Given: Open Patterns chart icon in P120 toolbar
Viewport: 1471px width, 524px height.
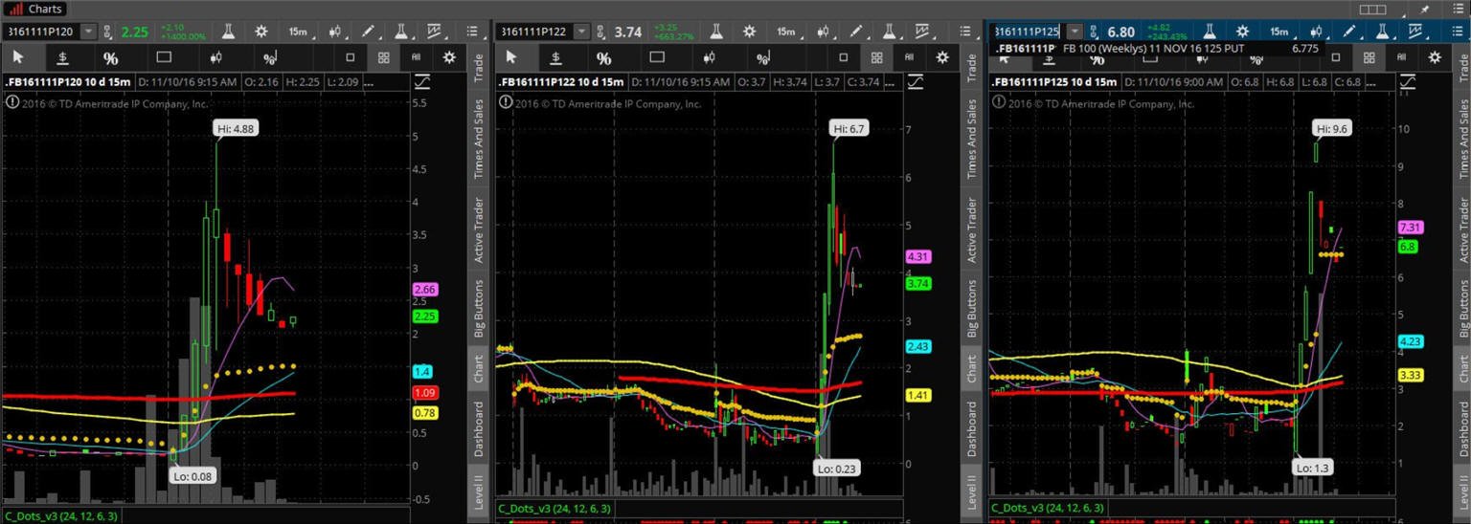Looking at the screenshot, I should coord(436,32).
